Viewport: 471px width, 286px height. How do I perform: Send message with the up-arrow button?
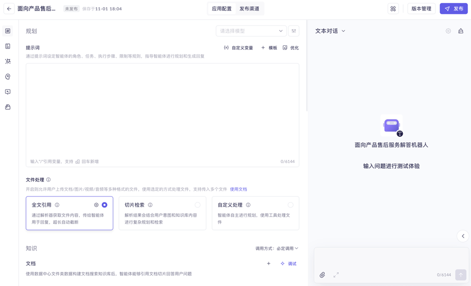[x=461, y=274]
